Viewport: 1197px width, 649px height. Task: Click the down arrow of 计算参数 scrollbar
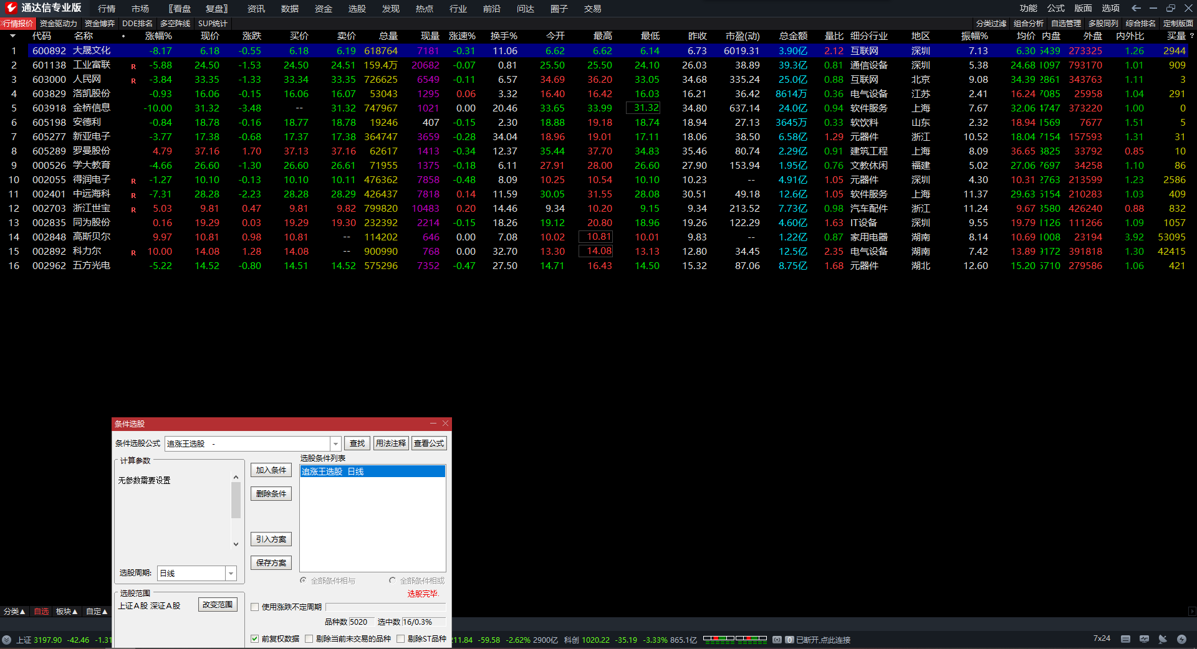coord(236,544)
